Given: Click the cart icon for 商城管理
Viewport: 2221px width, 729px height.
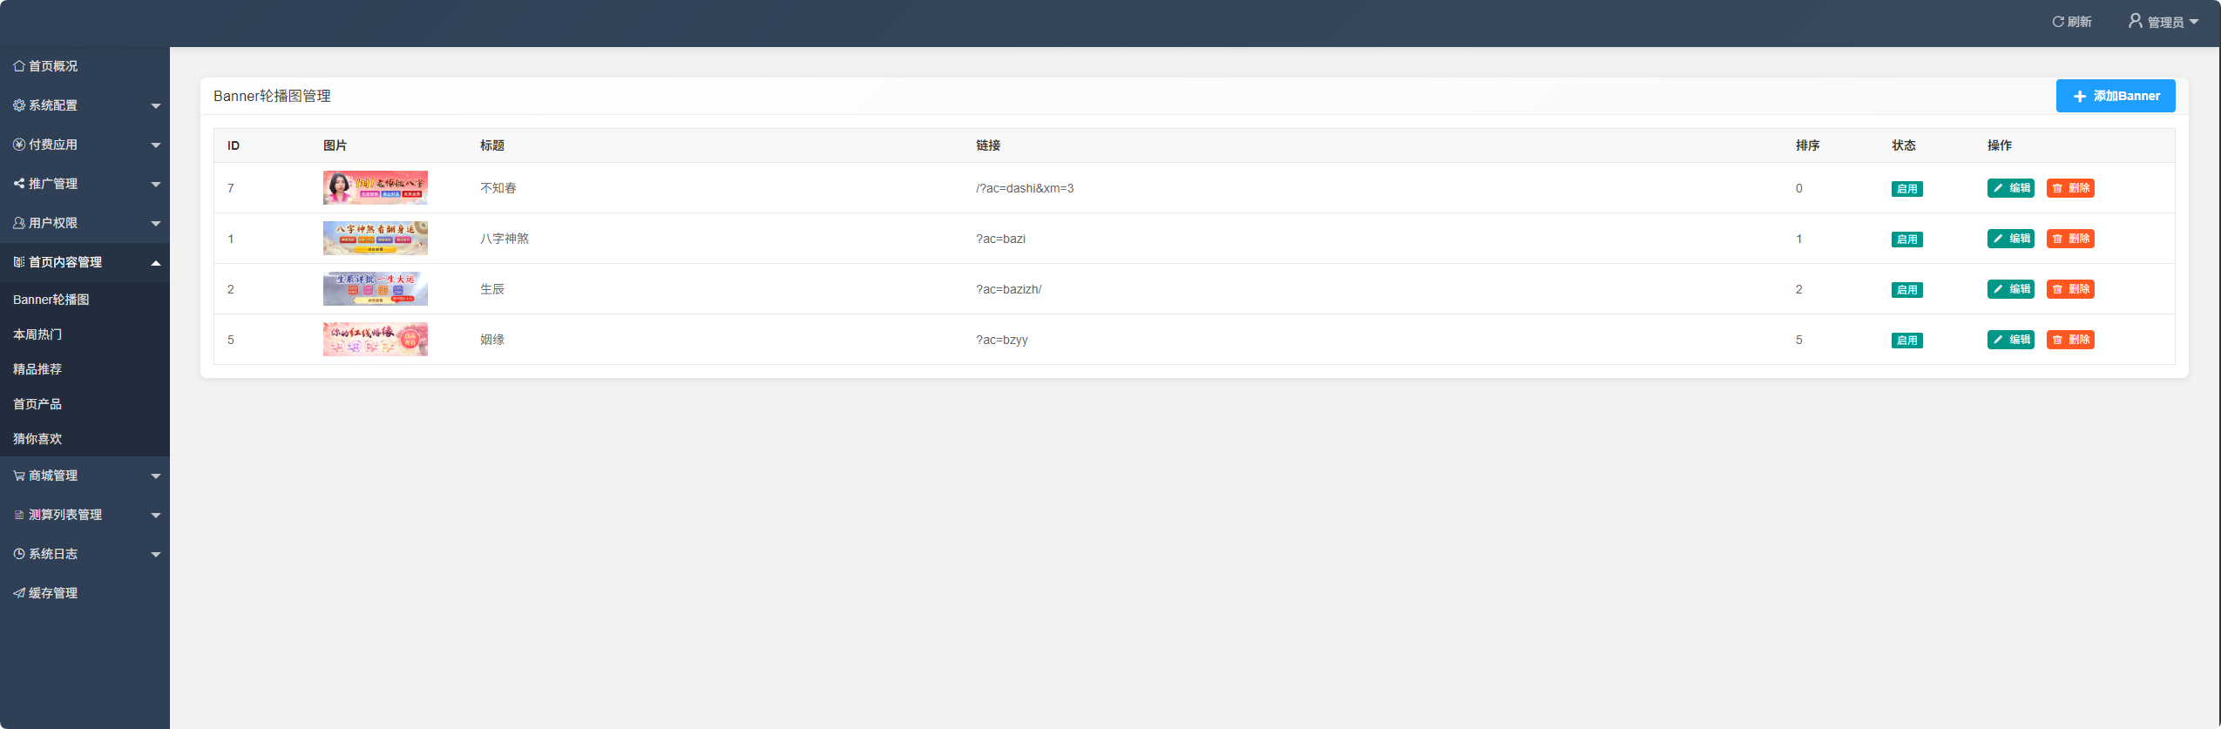Looking at the screenshot, I should (19, 476).
